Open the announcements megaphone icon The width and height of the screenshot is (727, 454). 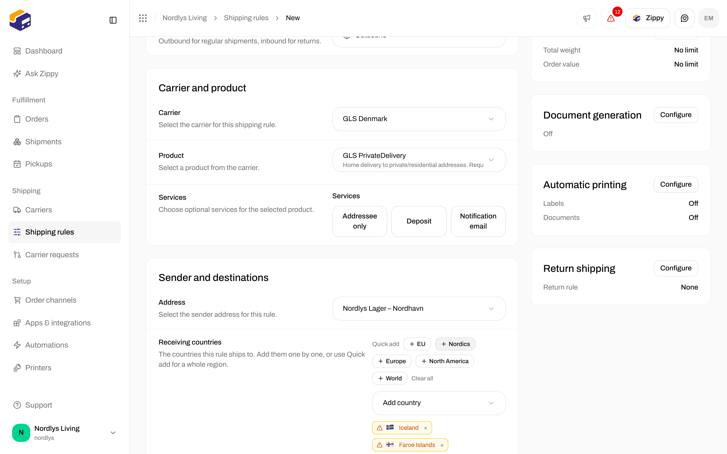click(x=586, y=18)
